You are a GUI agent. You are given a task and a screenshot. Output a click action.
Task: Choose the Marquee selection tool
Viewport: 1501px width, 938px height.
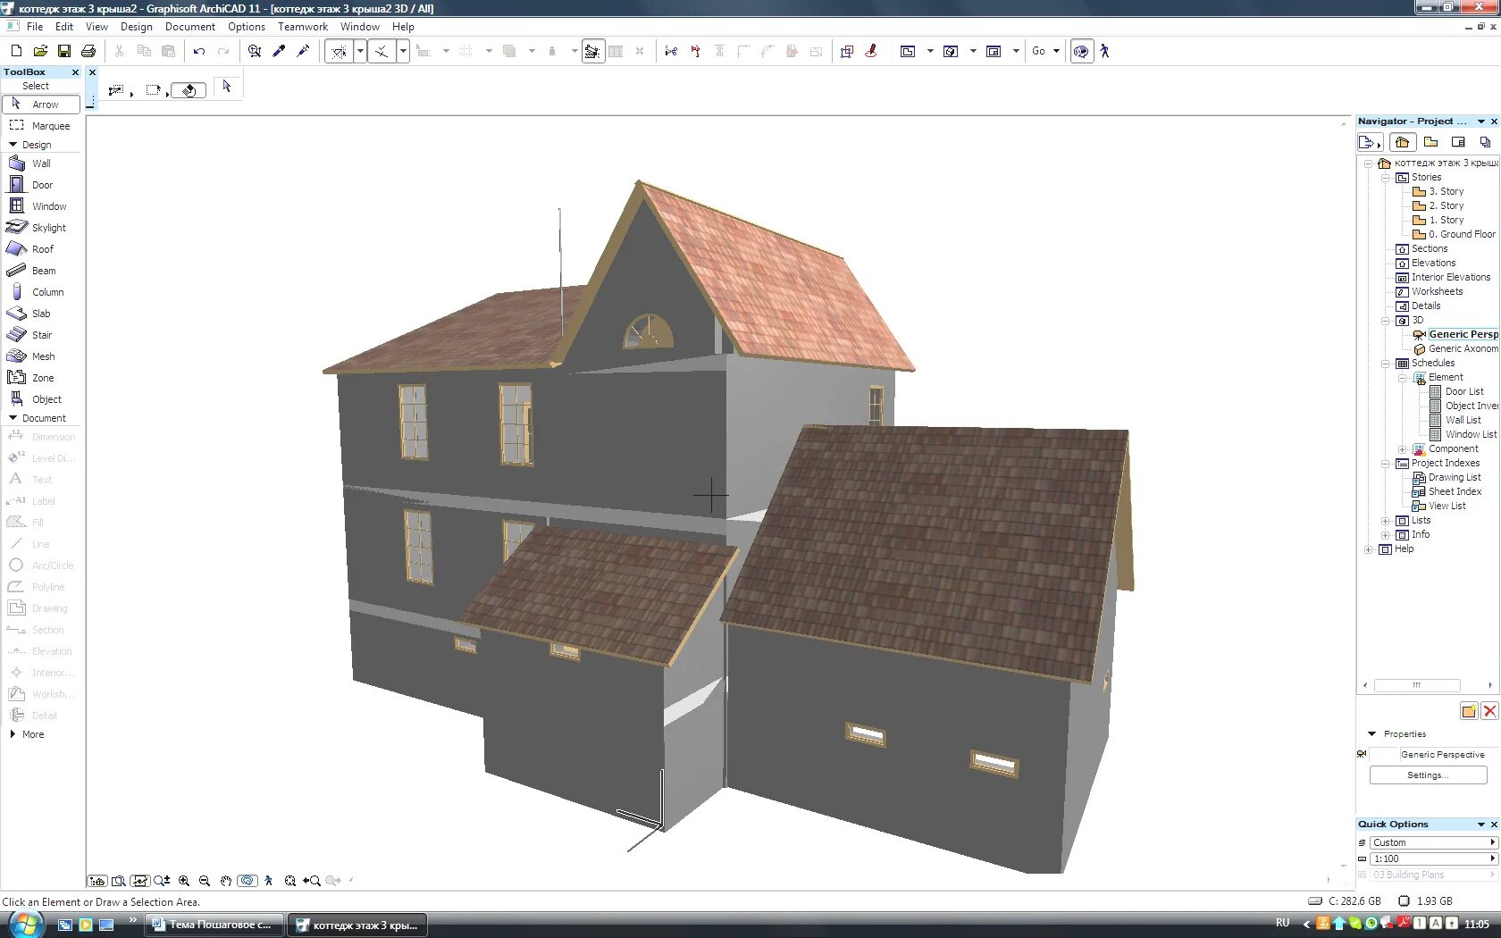[41, 126]
